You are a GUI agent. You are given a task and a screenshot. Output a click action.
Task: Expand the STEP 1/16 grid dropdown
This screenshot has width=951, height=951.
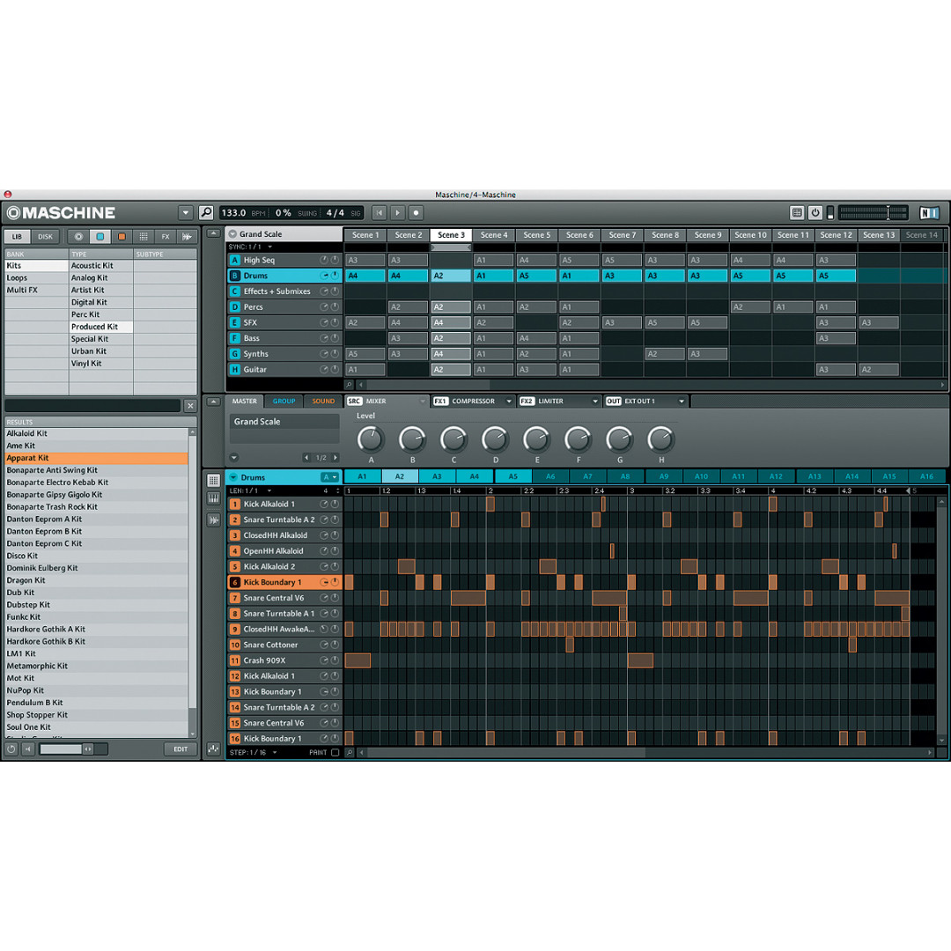(274, 753)
